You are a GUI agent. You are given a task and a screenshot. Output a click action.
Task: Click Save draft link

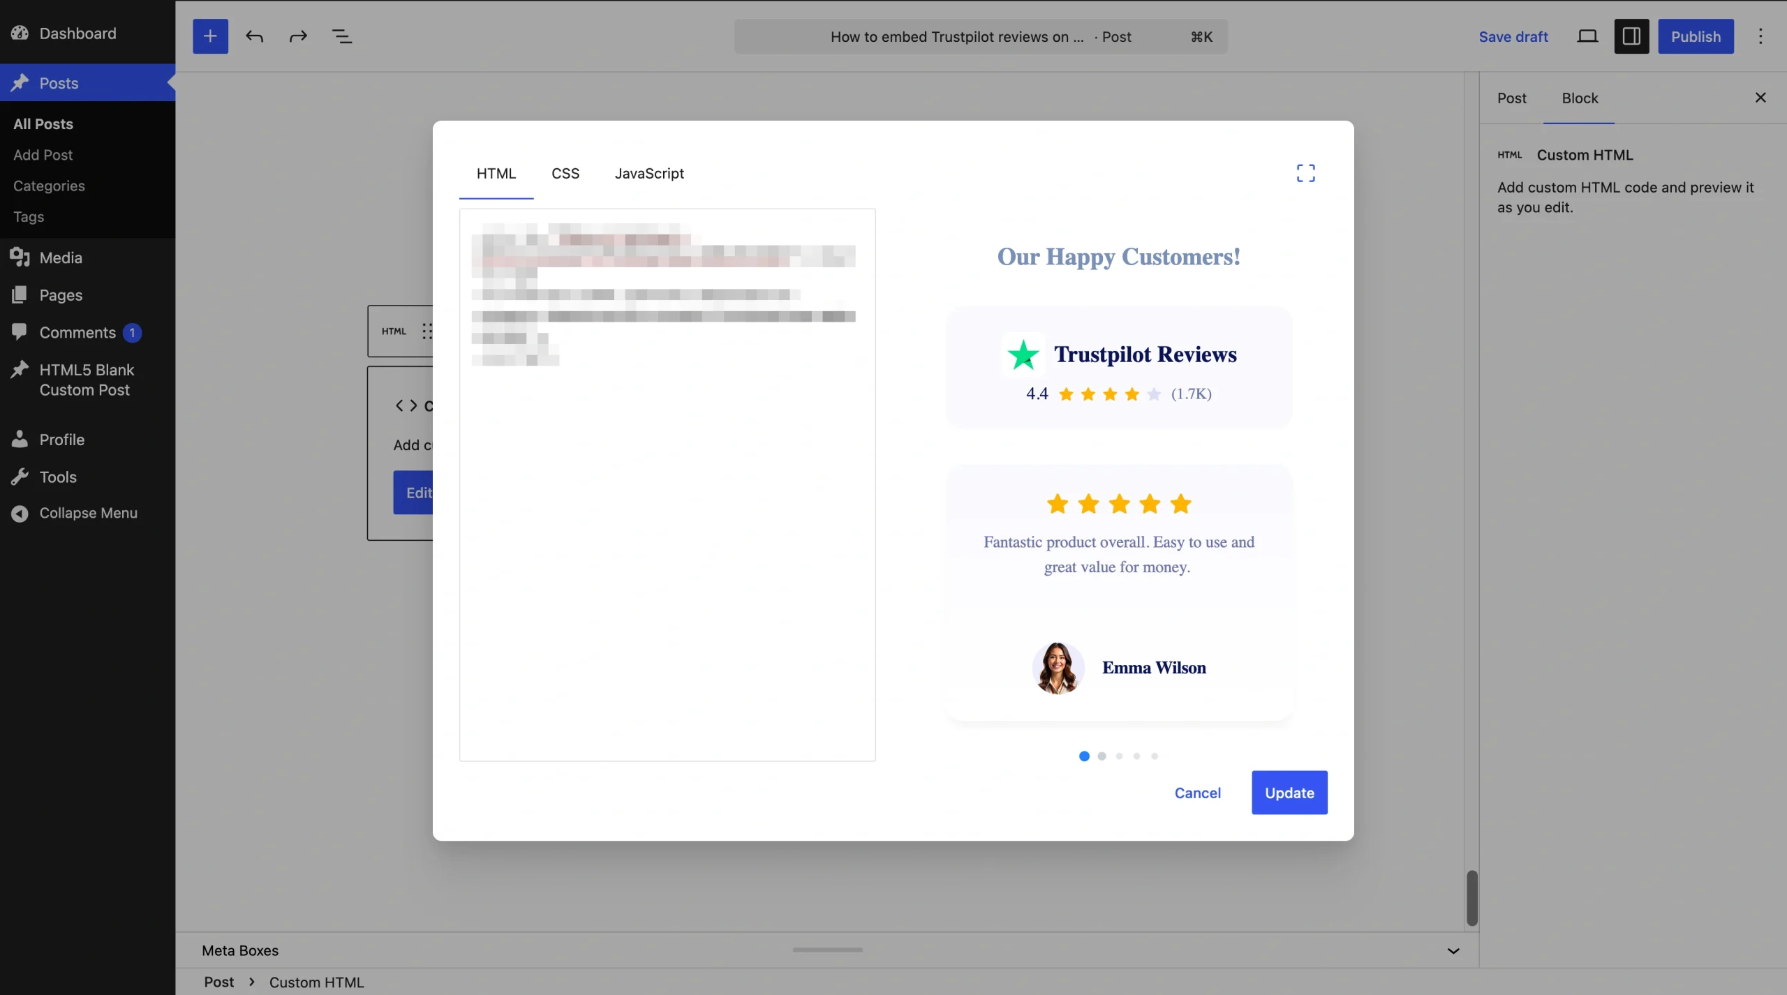pos(1513,36)
